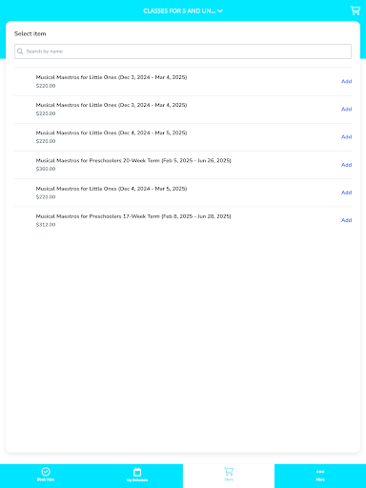The height and width of the screenshot is (488, 366).
Task: Add Preschoolers 17-Week Term class
Action: tap(346, 220)
